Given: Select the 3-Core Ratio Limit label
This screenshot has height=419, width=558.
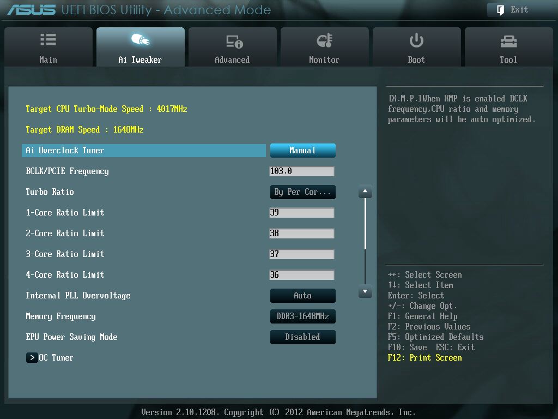Looking at the screenshot, I should pyautogui.click(x=65, y=254).
